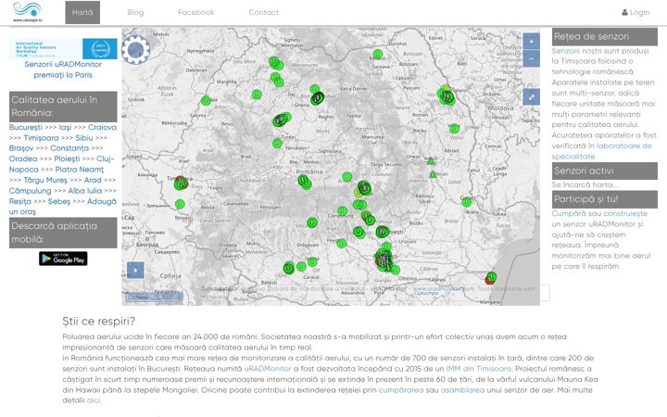Screen dimensions: 667x417
Task: Open the Timișoara air quality link
Action: pyautogui.click(x=41, y=138)
